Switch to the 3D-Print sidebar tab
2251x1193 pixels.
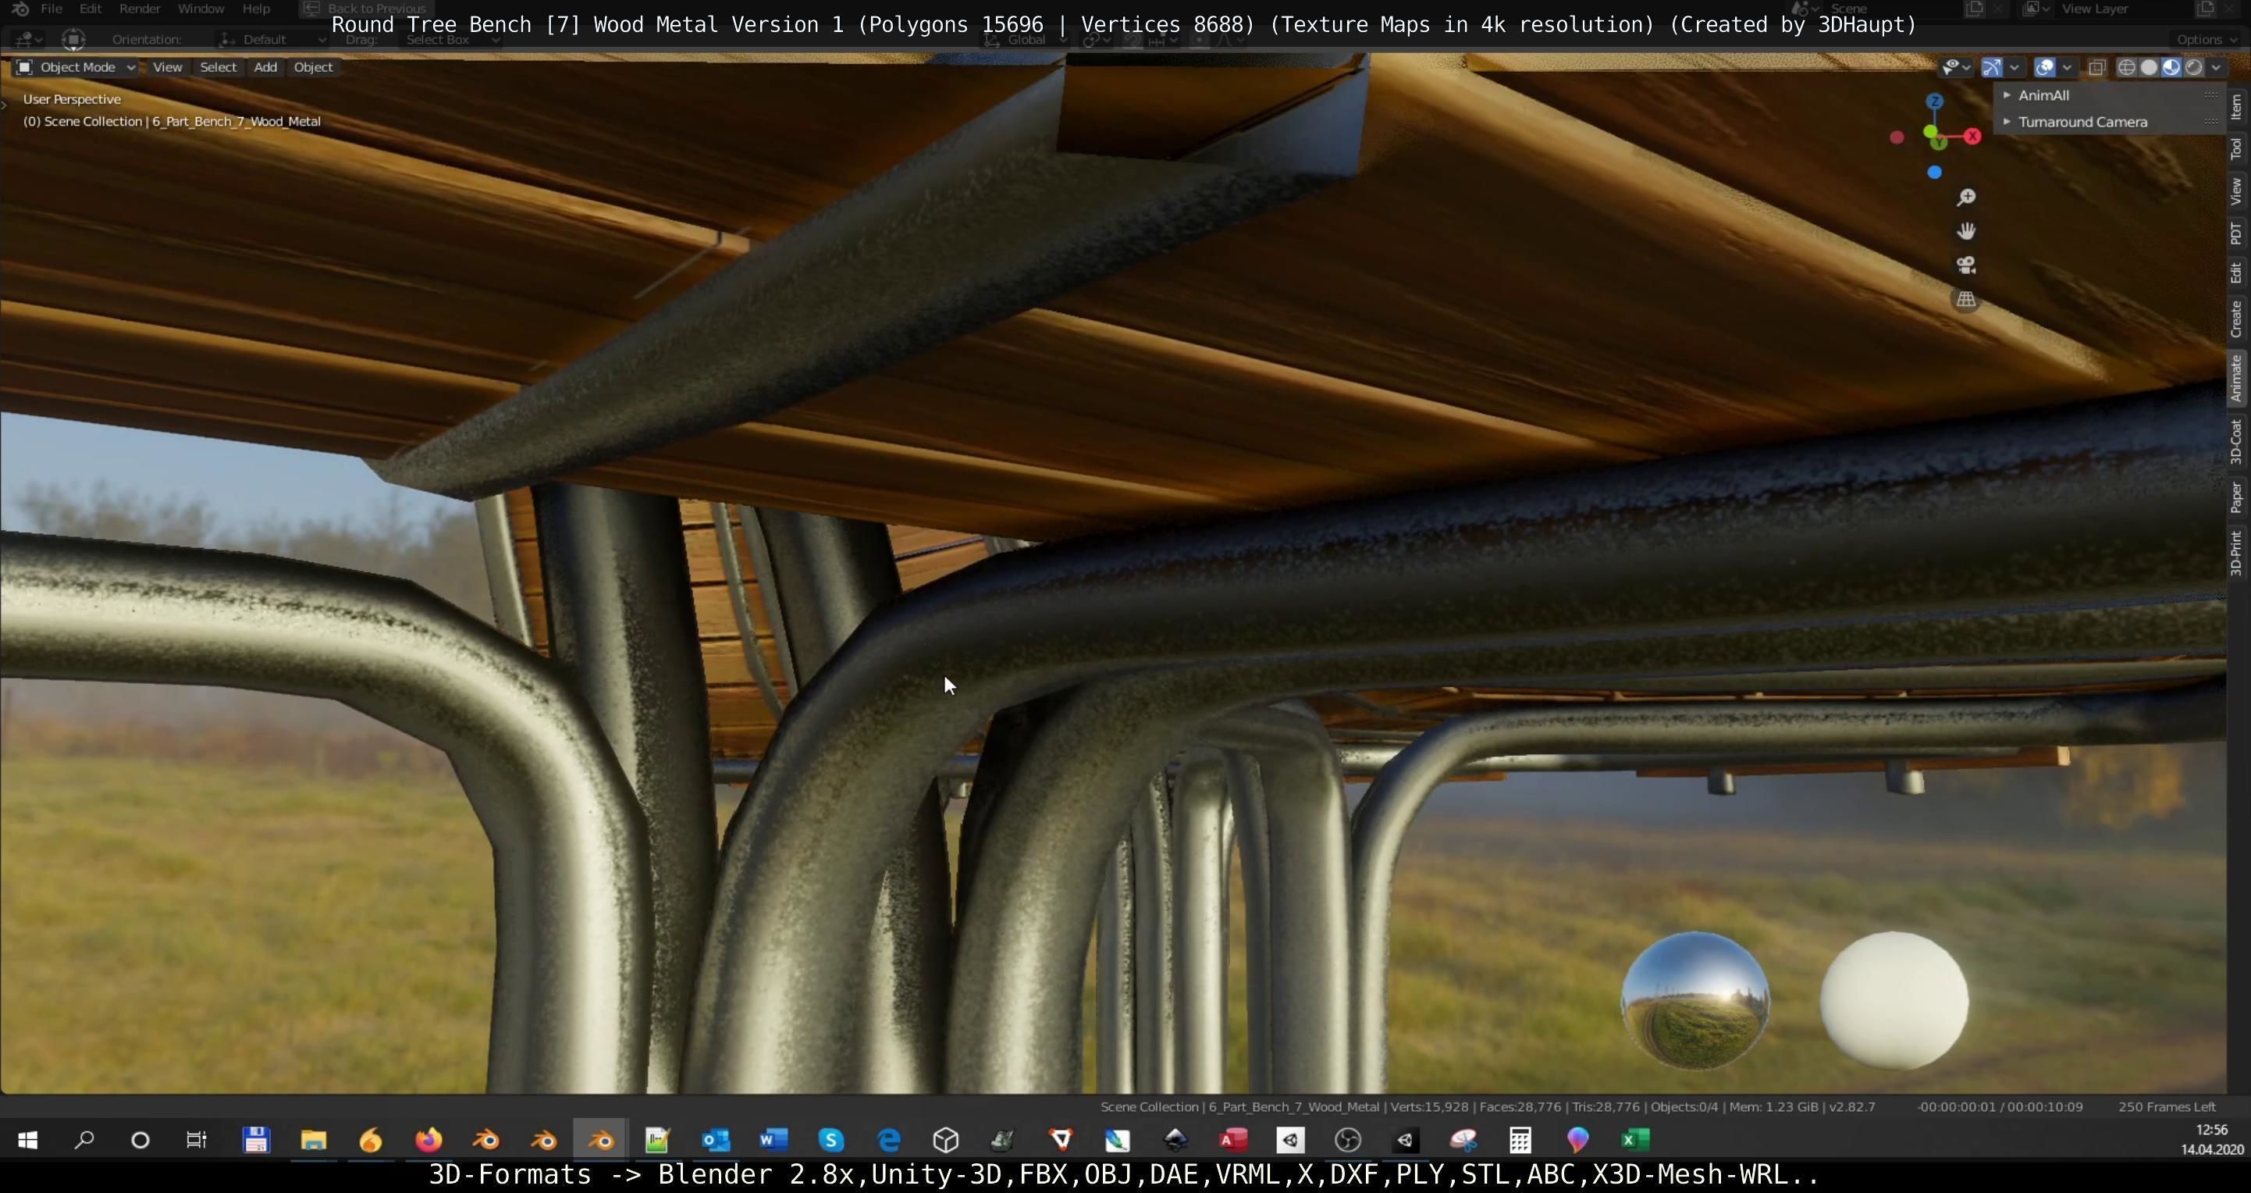click(2235, 552)
